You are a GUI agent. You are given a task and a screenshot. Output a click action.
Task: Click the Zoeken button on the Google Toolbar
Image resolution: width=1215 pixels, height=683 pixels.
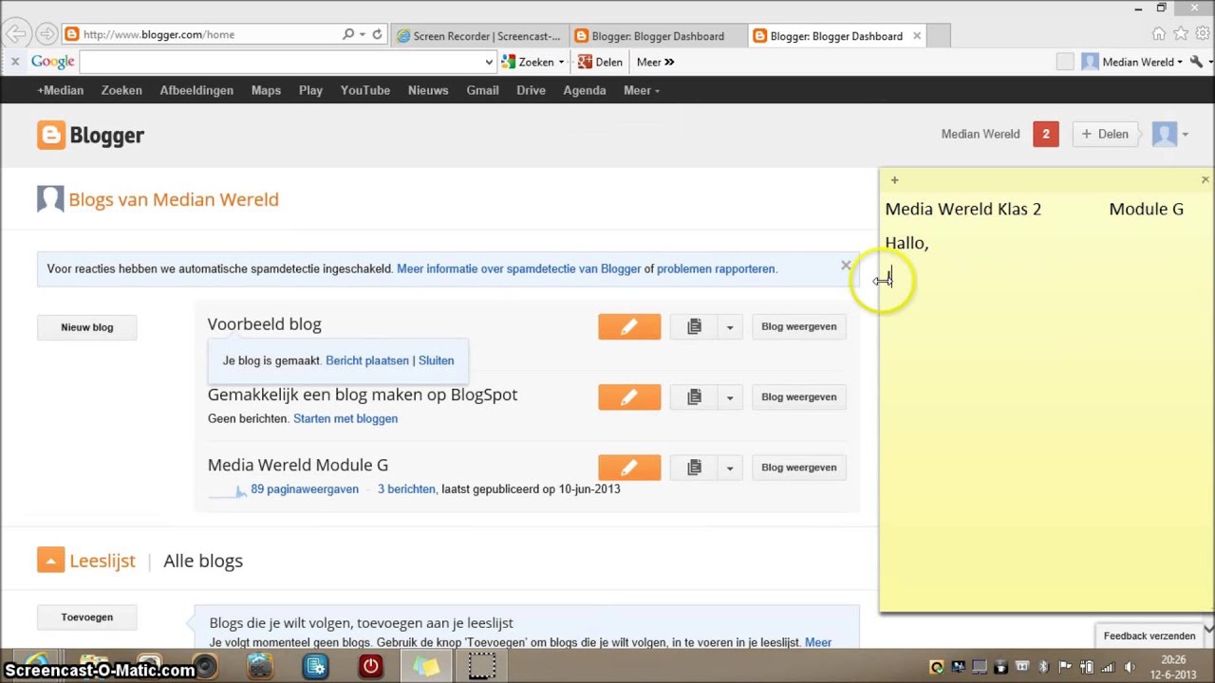528,62
